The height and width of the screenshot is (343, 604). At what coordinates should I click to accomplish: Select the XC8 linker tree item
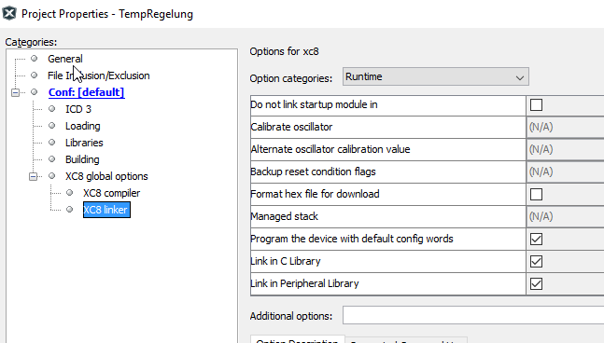[x=106, y=210]
